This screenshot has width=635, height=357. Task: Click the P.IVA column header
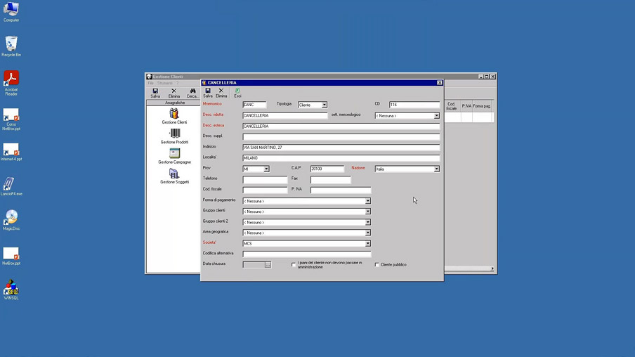(x=466, y=106)
